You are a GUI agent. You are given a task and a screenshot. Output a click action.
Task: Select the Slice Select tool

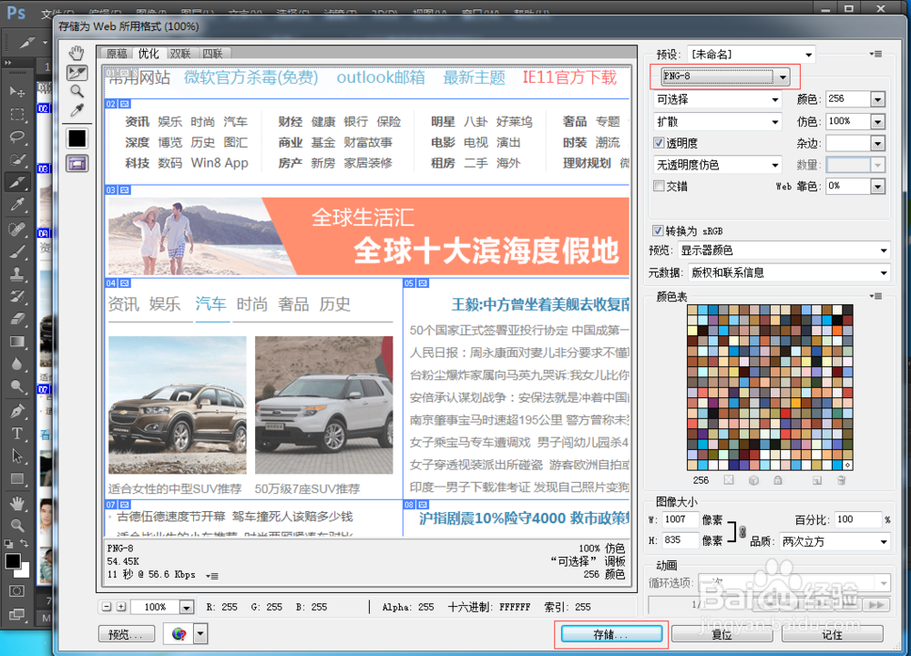(x=77, y=73)
